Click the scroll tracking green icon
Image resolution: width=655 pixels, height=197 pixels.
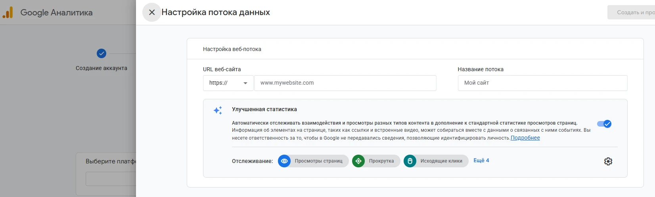pos(358,161)
